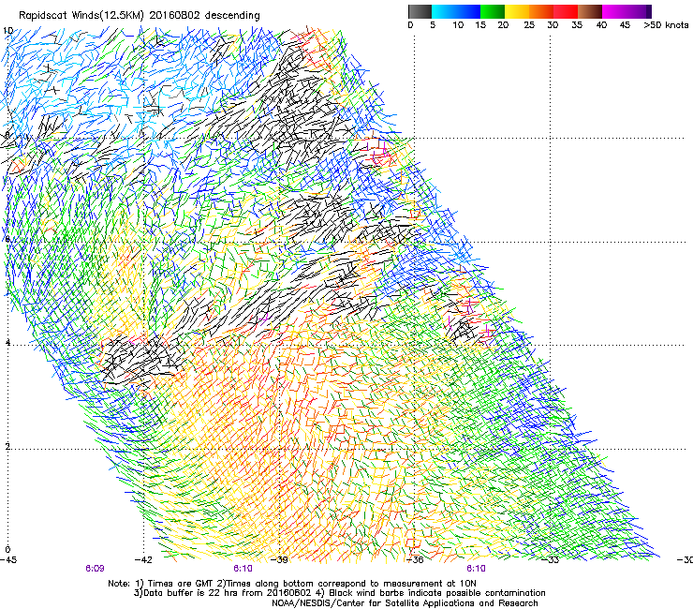Click the cyan 5-10 knots legend swatch
The image size is (693, 609).
pos(444,11)
